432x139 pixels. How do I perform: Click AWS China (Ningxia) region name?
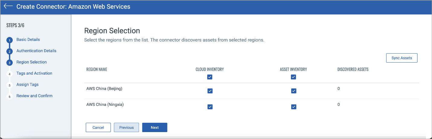click(x=105, y=105)
